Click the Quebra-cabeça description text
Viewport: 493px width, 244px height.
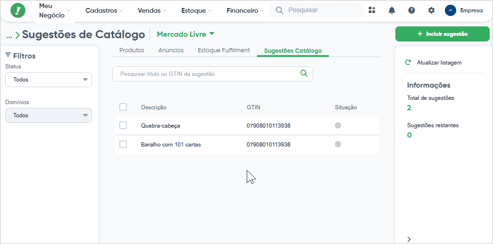click(x=161, y=126)
